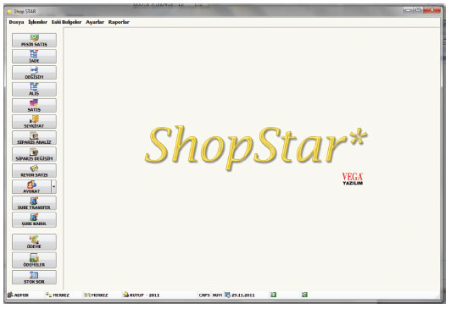Open the Raporlar menu
The image size is (451, 309).
(119, 22)
